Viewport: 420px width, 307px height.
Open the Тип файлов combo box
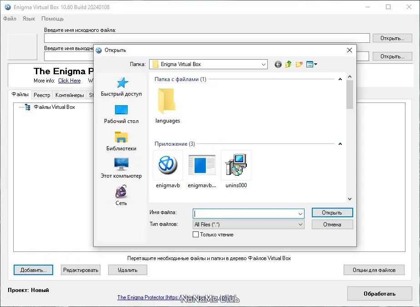248,225
